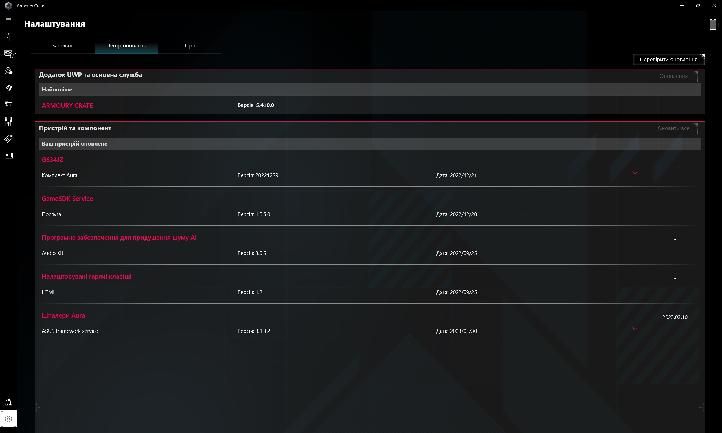
Task: Click the mobile phone icon at the top right
Action: (713, 25)
